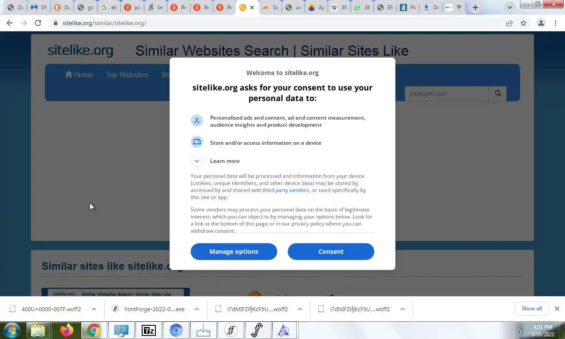This screenshot has height=339, width=565.
Task: Switch to the 'Int' tab
Action: pos(156,8)
